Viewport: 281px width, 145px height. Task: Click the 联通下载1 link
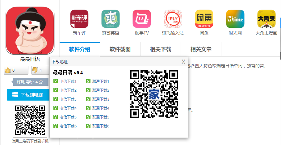click(101, 81)
